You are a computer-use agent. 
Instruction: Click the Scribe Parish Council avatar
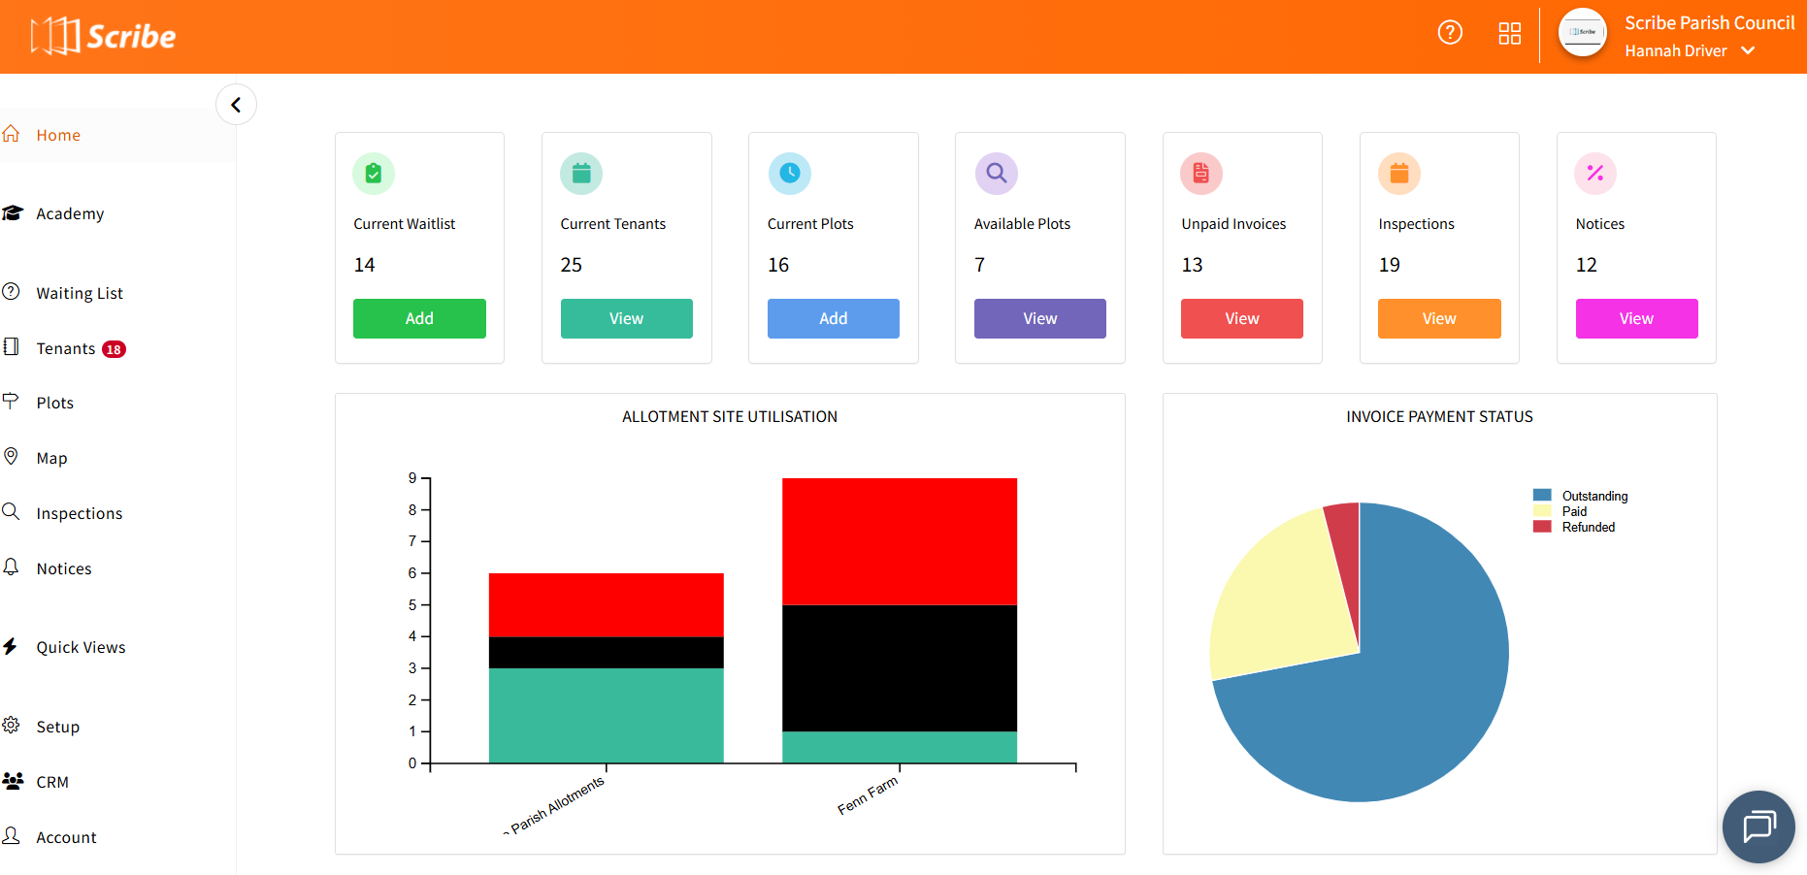tap(1582, 33)
